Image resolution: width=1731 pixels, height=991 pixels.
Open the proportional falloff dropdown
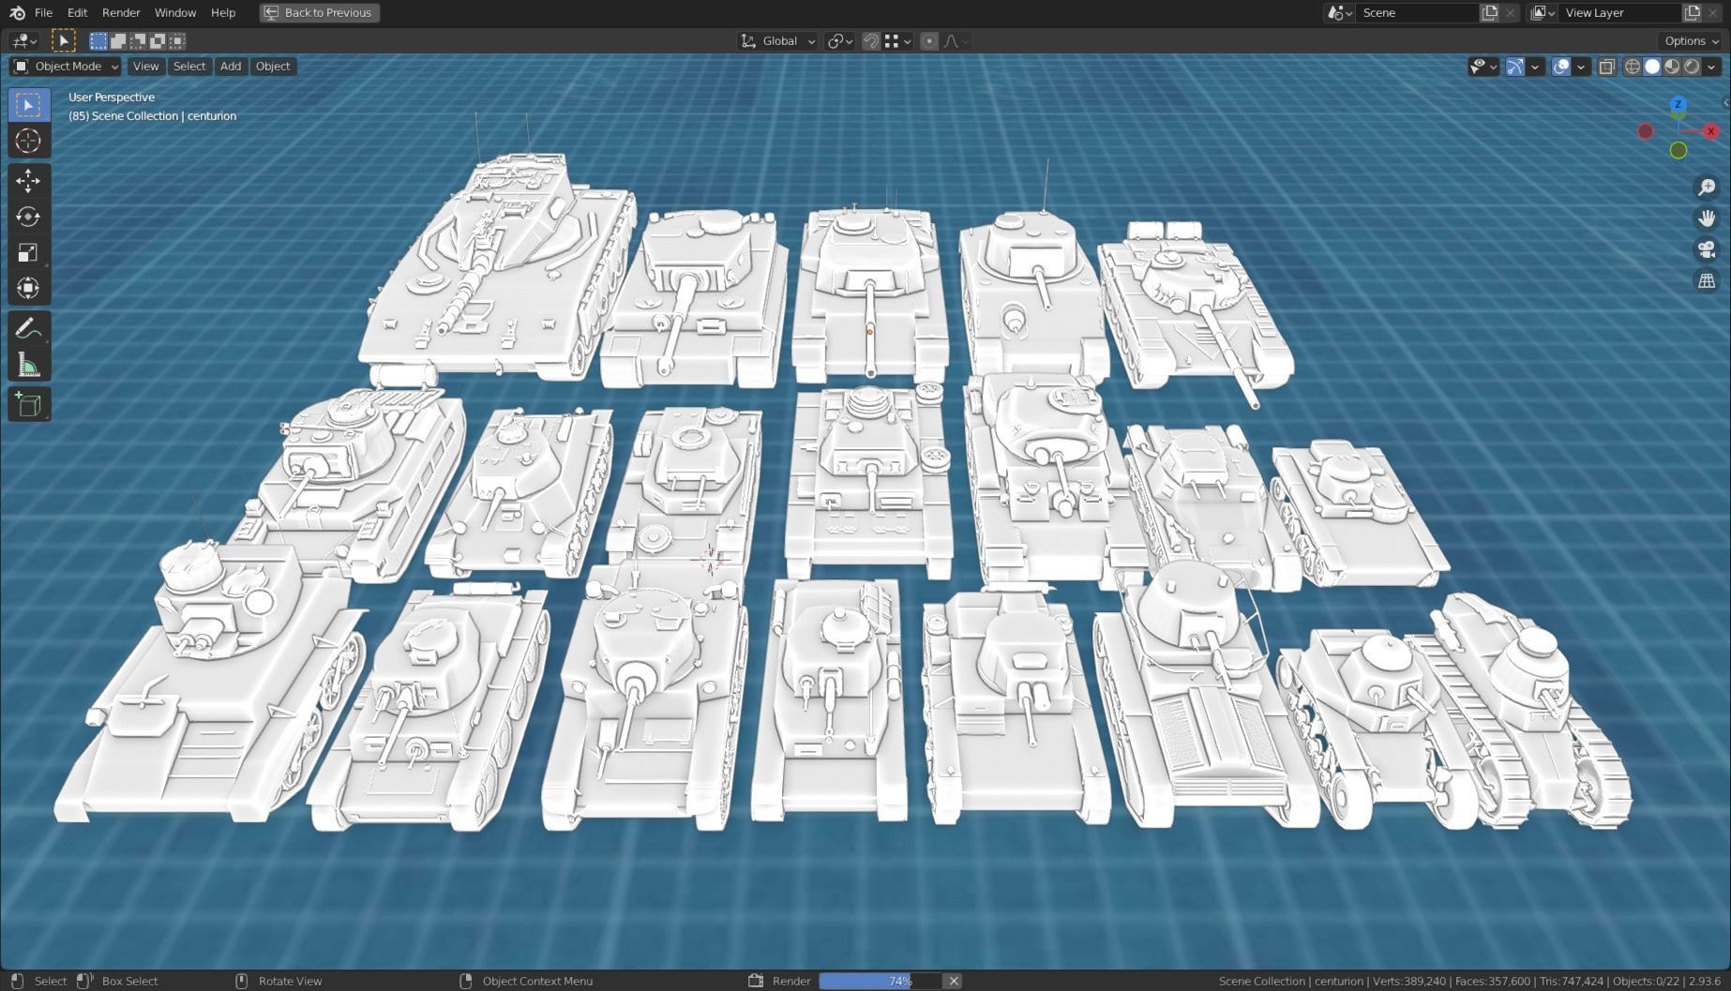click(956, 40)
